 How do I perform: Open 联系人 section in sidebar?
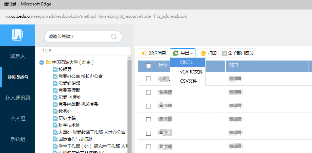click(x=18, y=56)
